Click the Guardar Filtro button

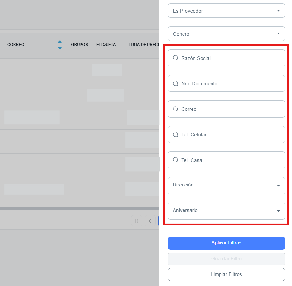pos(226,259)
